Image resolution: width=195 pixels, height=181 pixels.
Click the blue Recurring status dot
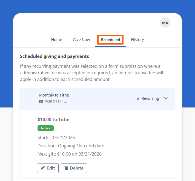tap(138, 99)
